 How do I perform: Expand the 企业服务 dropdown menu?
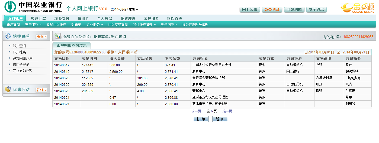[x=95, y=25]
